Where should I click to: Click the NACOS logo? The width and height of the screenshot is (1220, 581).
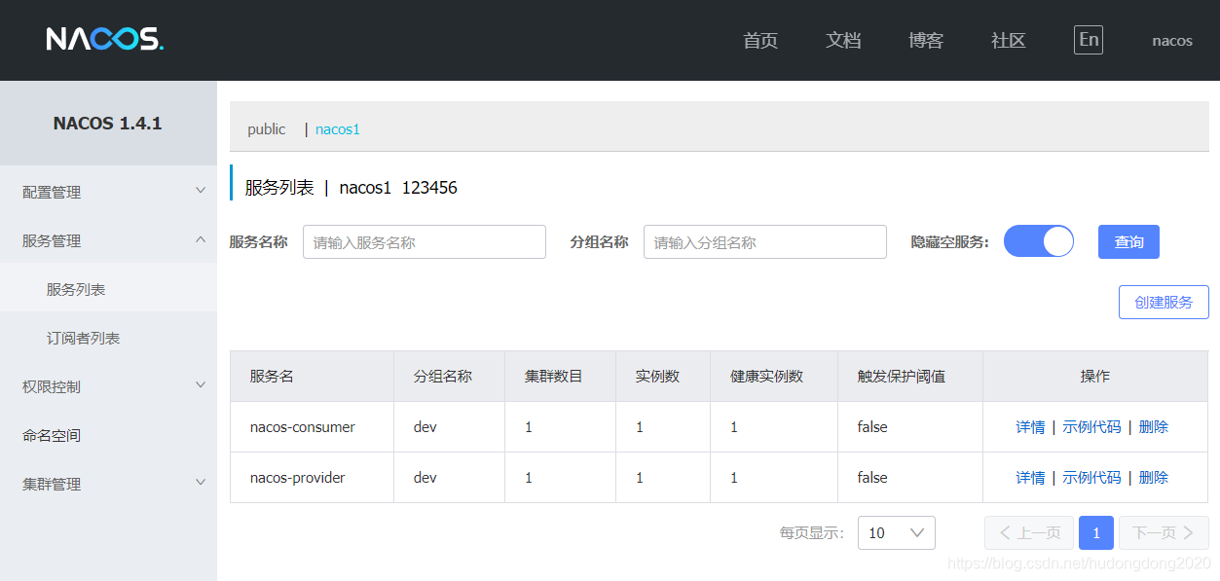pos(105,39)
